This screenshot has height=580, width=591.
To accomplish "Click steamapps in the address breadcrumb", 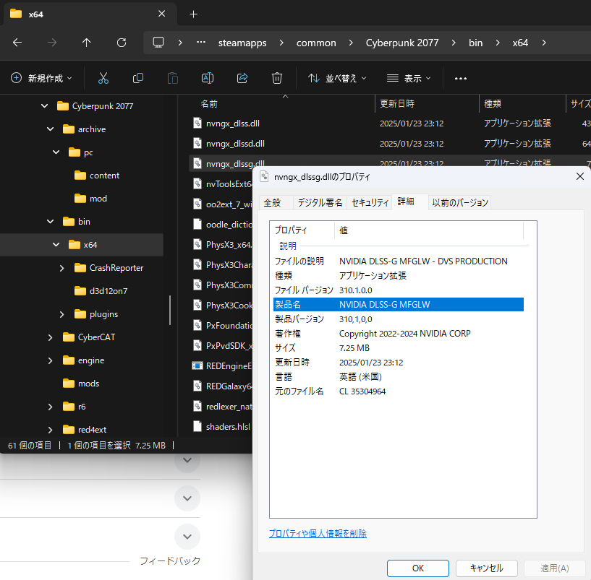I will (242, 43).
